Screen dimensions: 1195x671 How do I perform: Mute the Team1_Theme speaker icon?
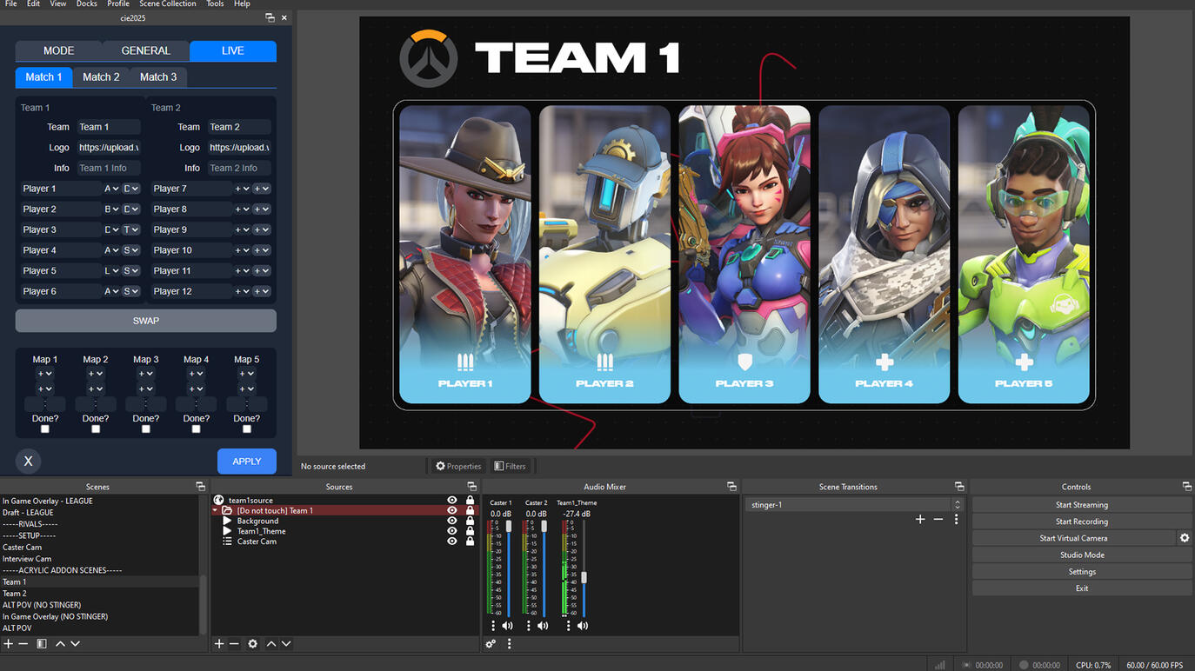click(583, 626)
